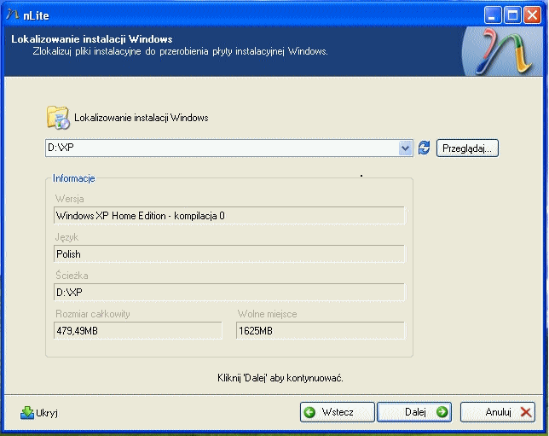Click the nLite logo in header banner

[x=504, y=51]
